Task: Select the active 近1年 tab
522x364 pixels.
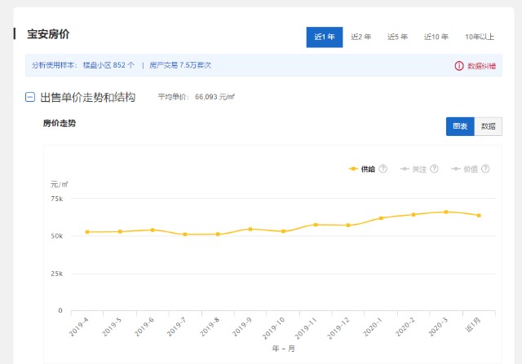Action: click(325, 37)
